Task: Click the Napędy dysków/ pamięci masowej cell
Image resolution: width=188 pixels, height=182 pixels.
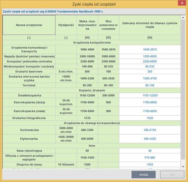Action: [x=29, y=57]
